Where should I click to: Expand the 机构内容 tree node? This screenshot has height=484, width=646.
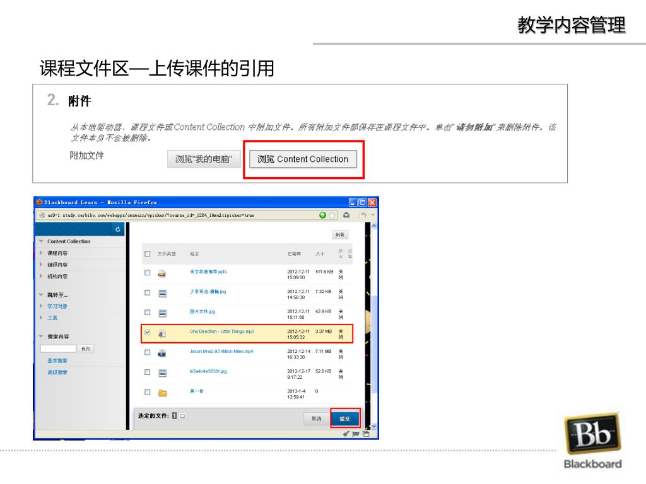point(41,276)
